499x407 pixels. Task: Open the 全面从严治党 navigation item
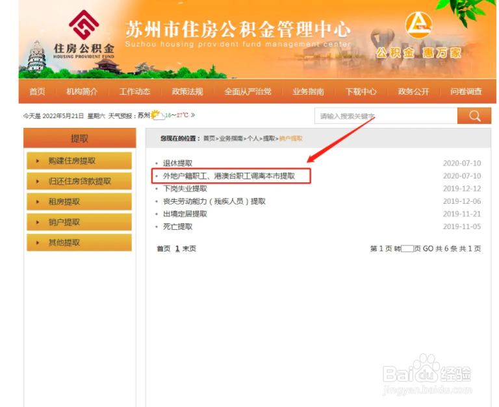click(248, 92)
